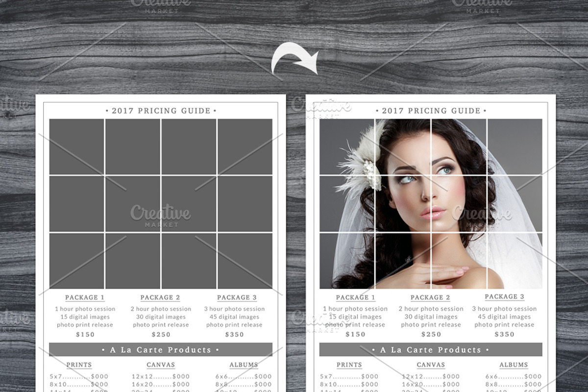Select '2 hour photo session' on blank-grid page
Image resolution: width=588 pixels, height=392 pixels.
pos(161,309)
